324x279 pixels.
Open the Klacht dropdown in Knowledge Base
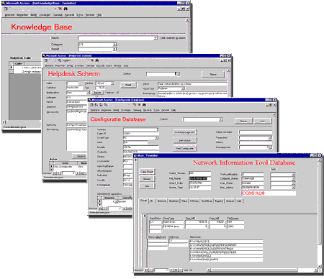point(156,38)
